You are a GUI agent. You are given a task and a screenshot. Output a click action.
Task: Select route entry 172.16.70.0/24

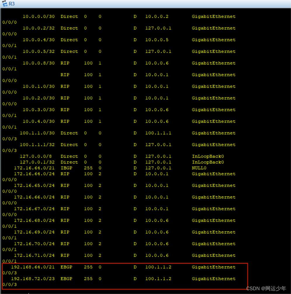[x=34, y=244]
